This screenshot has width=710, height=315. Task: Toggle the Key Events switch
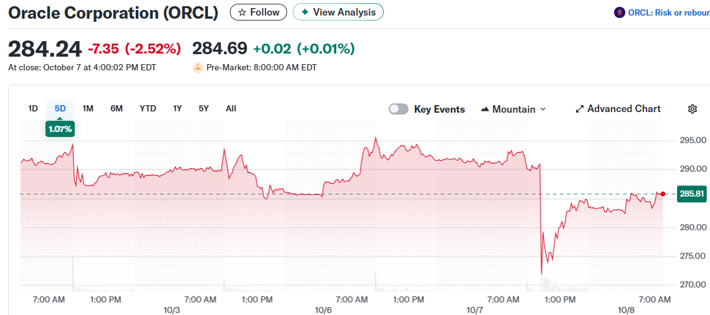399,109
